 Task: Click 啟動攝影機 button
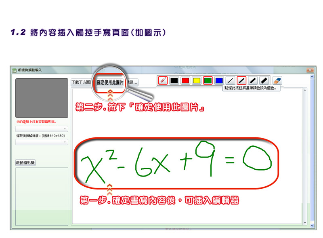pos(25,162)
